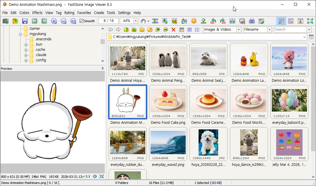Screen dimensions: 316x186
Task: Open the Filename sort order dropdown
Action: coord(270,29)
